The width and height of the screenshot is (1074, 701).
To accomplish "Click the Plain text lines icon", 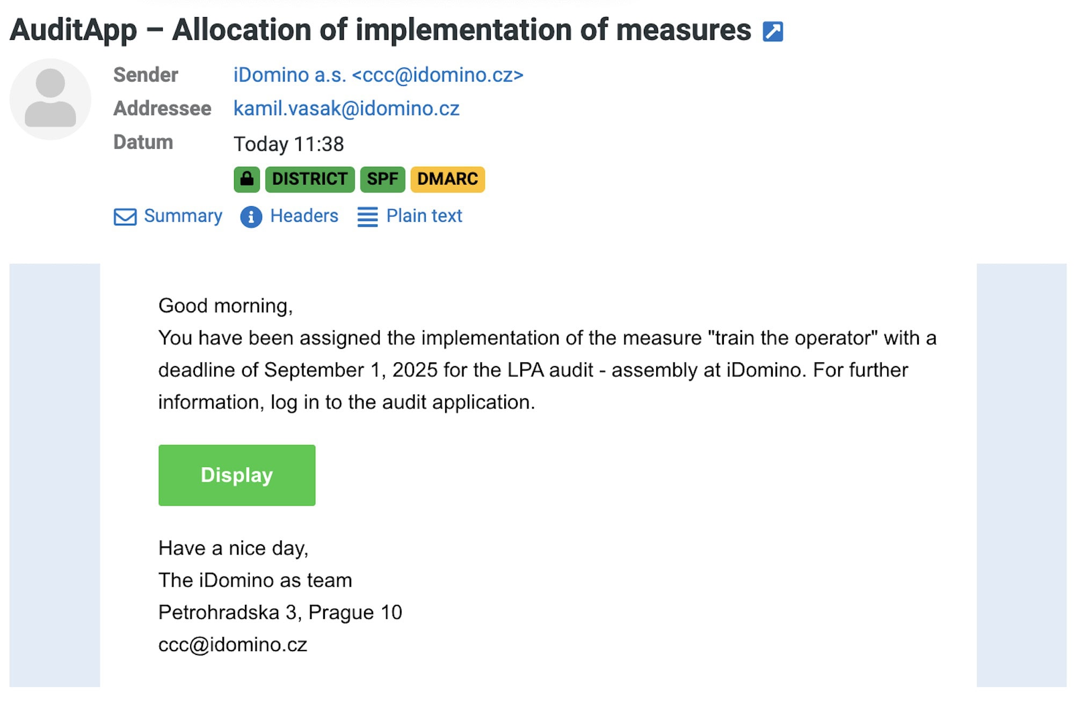I will pyautogui.click(x=367, y=217).
